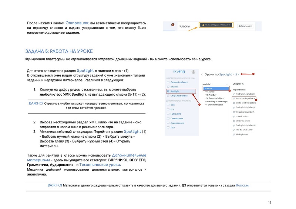Open the class number 5 dropdown
Image resolution: width=296 pixels, height=209 pixels.
coord(237,75)
